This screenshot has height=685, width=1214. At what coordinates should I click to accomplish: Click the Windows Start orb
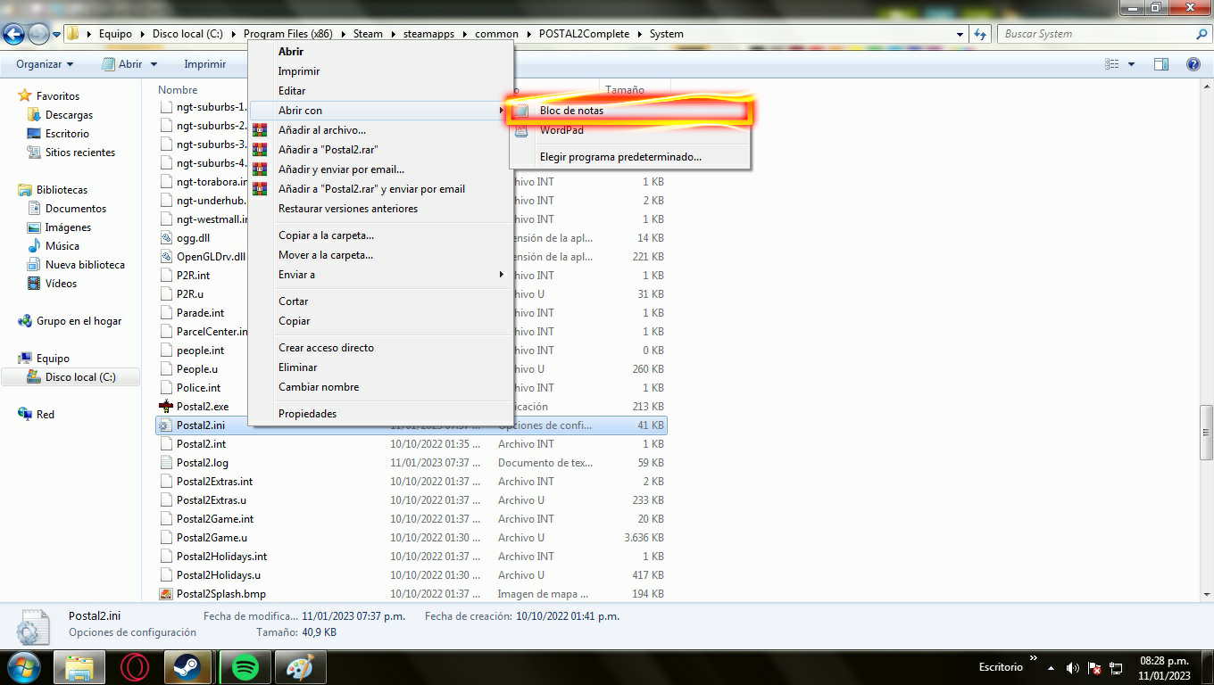[24, 667]
